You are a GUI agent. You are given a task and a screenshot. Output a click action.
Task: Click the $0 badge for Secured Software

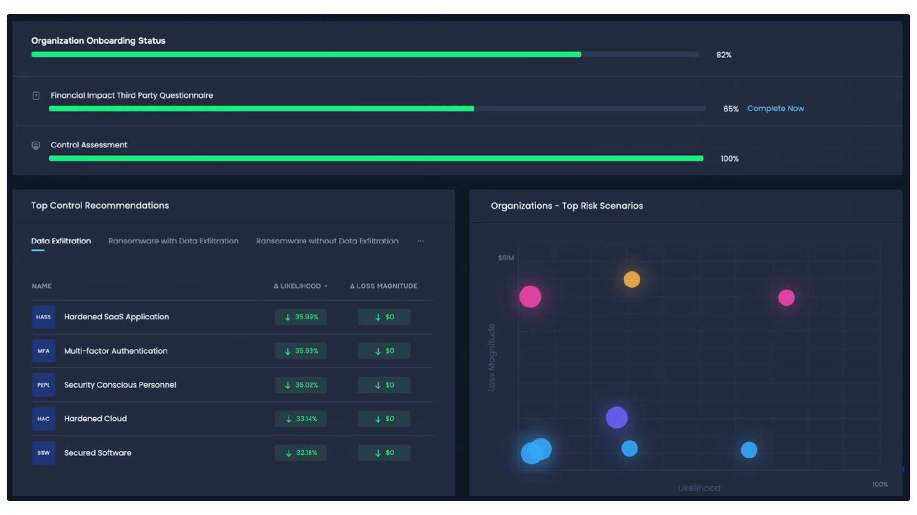(x=384, y=453)
